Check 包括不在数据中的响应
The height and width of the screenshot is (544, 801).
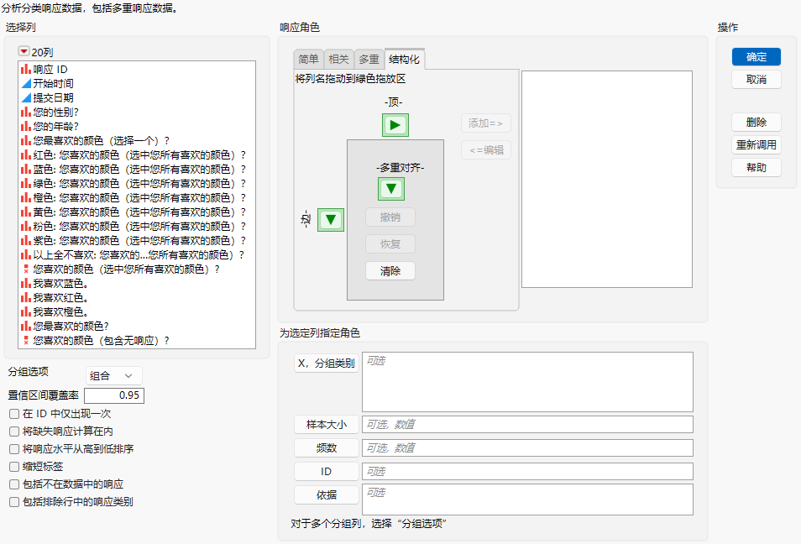pyautogui.click(x=14, y=484)
